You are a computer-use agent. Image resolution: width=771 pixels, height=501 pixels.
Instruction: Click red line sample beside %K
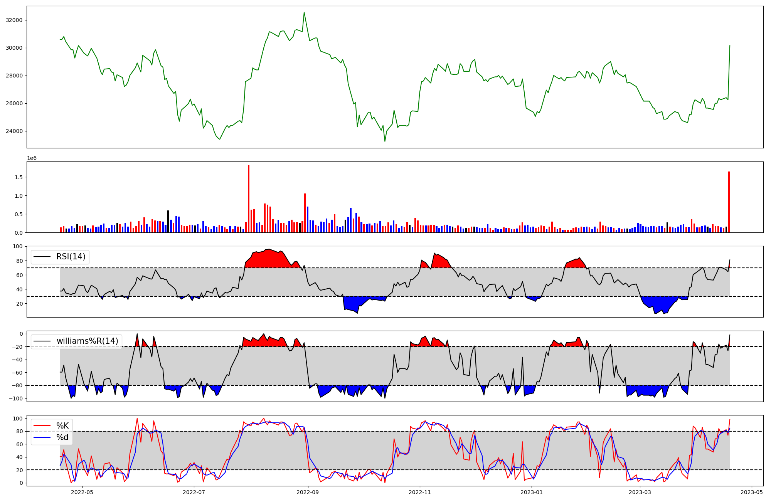click(x=42, y=426)
